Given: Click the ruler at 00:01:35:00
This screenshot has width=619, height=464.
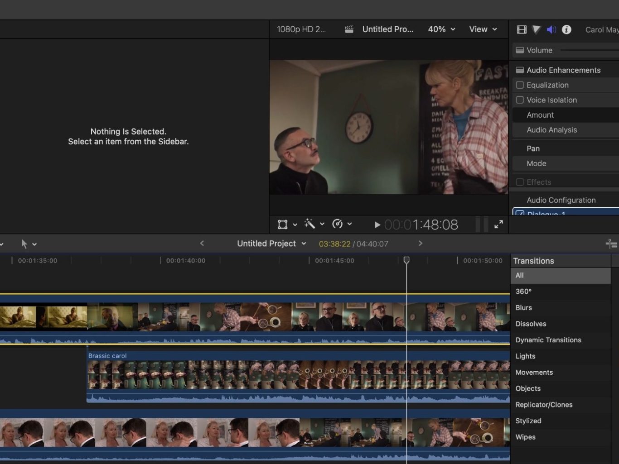Looking at the screenshot, I should [x=38, y=261].
